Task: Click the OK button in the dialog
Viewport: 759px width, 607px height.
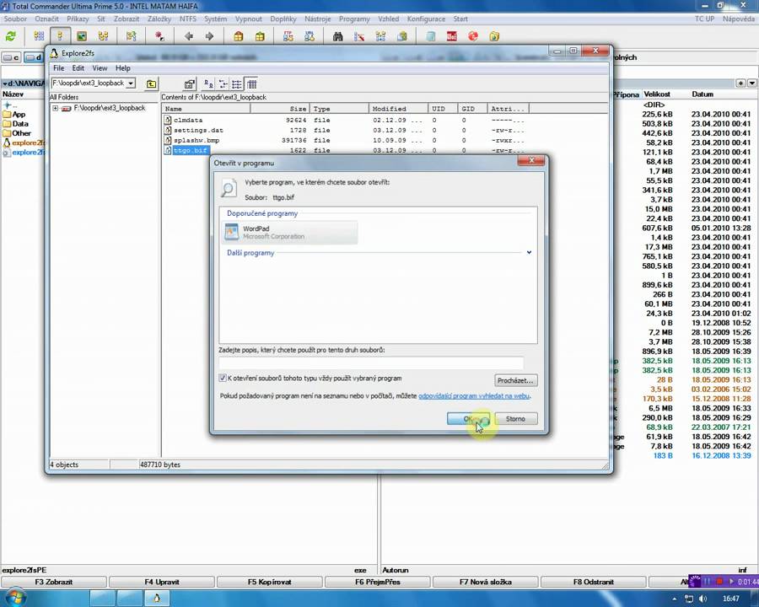Action: 468,419
